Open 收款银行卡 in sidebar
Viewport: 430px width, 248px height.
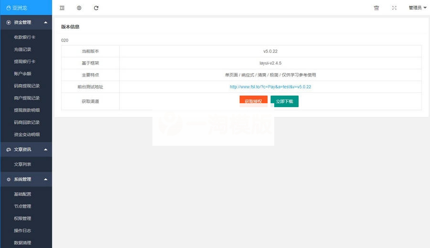24,37
